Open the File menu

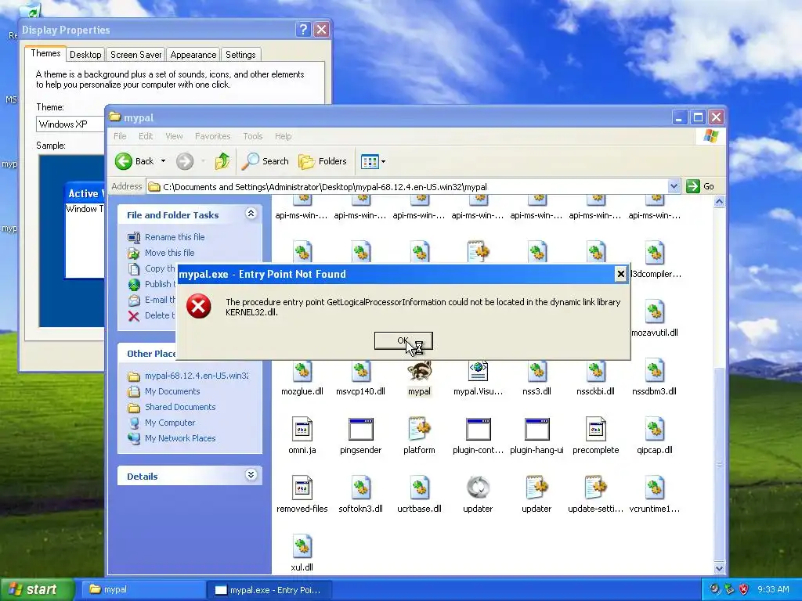pos(120,136)
